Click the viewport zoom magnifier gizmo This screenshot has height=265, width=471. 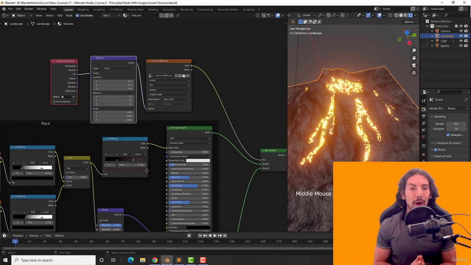pos(414,51)
